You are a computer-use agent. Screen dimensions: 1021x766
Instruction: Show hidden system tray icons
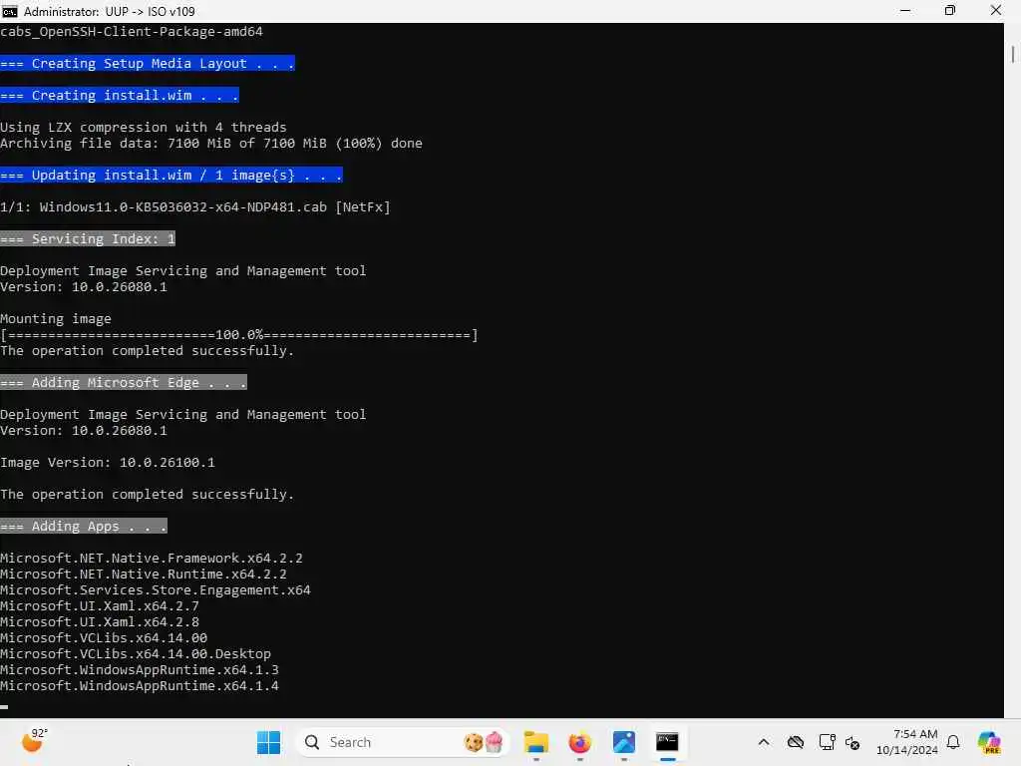pyautogui.click(x=764, y=742)
